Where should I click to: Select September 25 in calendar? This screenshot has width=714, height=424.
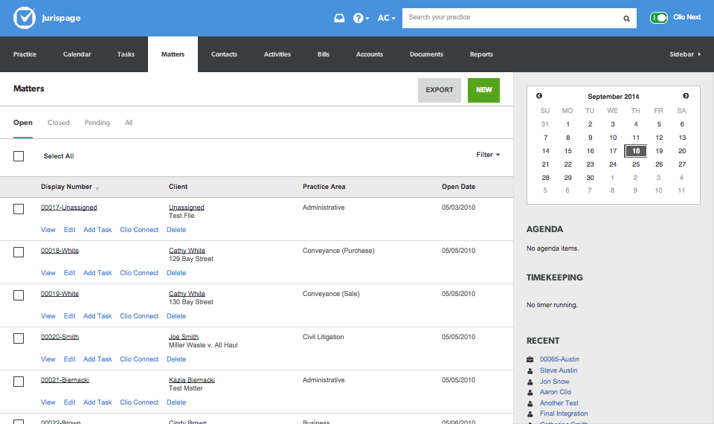point(636,164)
